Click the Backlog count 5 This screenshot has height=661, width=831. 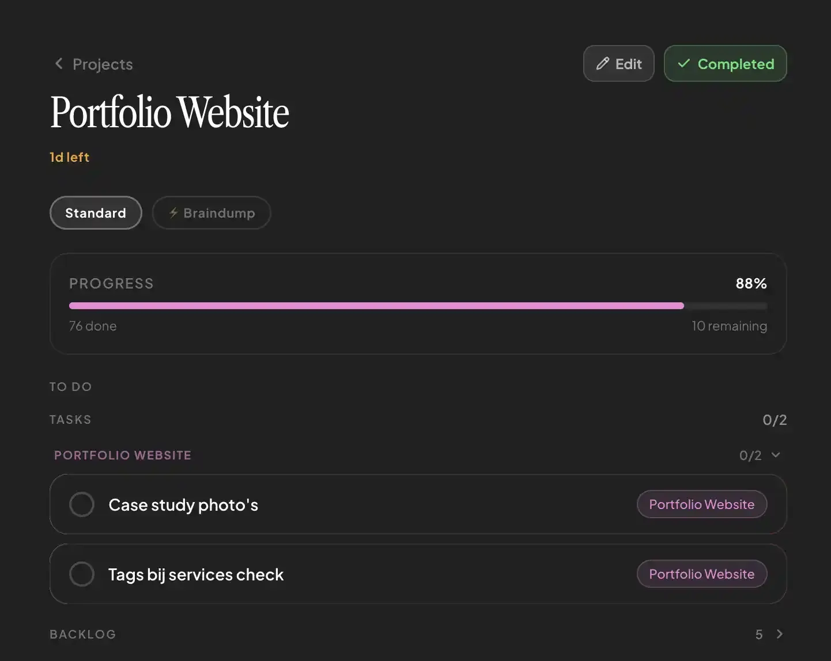(759, 635)
